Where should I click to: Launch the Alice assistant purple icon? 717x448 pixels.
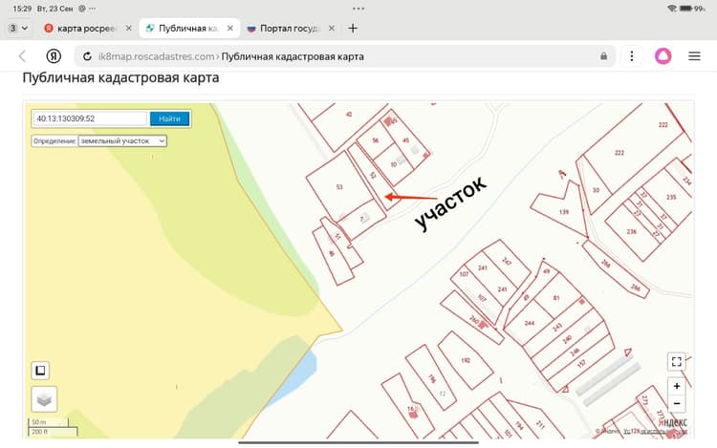[663, 56]
